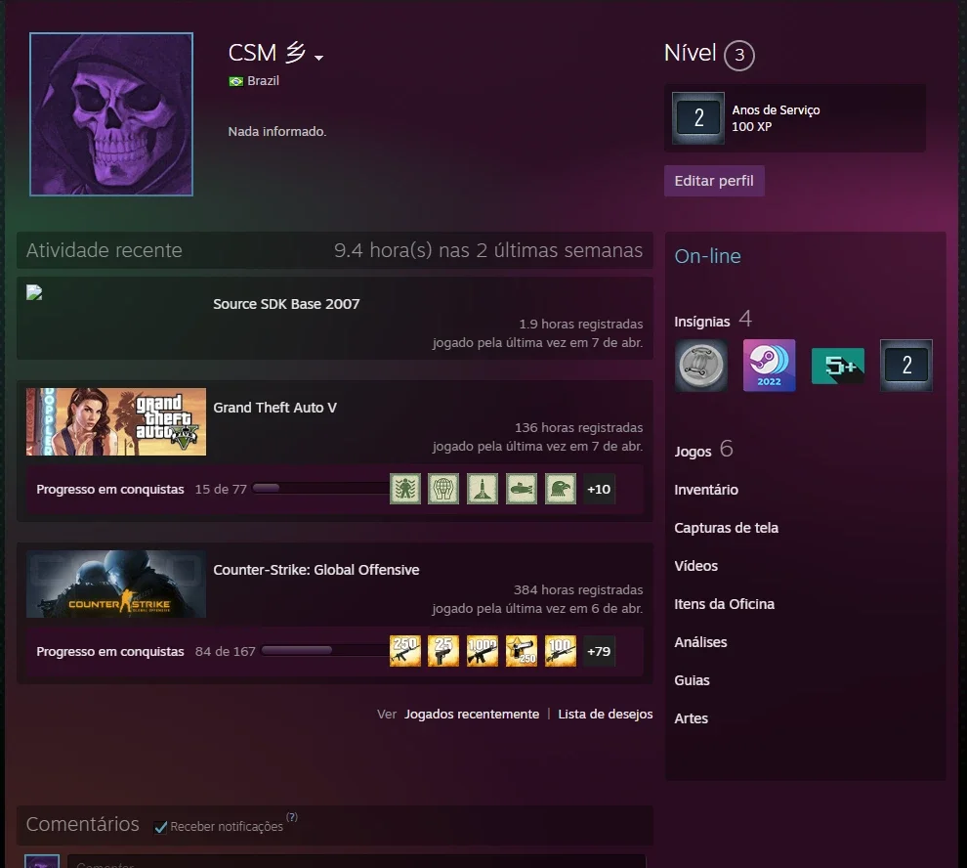This screenshot has height=868, width=967.
Task: Click the '1.9 horas registradas' text
Action: pos(581,324)
